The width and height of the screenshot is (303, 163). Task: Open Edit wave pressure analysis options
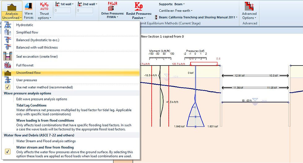(x=41, y=99)
